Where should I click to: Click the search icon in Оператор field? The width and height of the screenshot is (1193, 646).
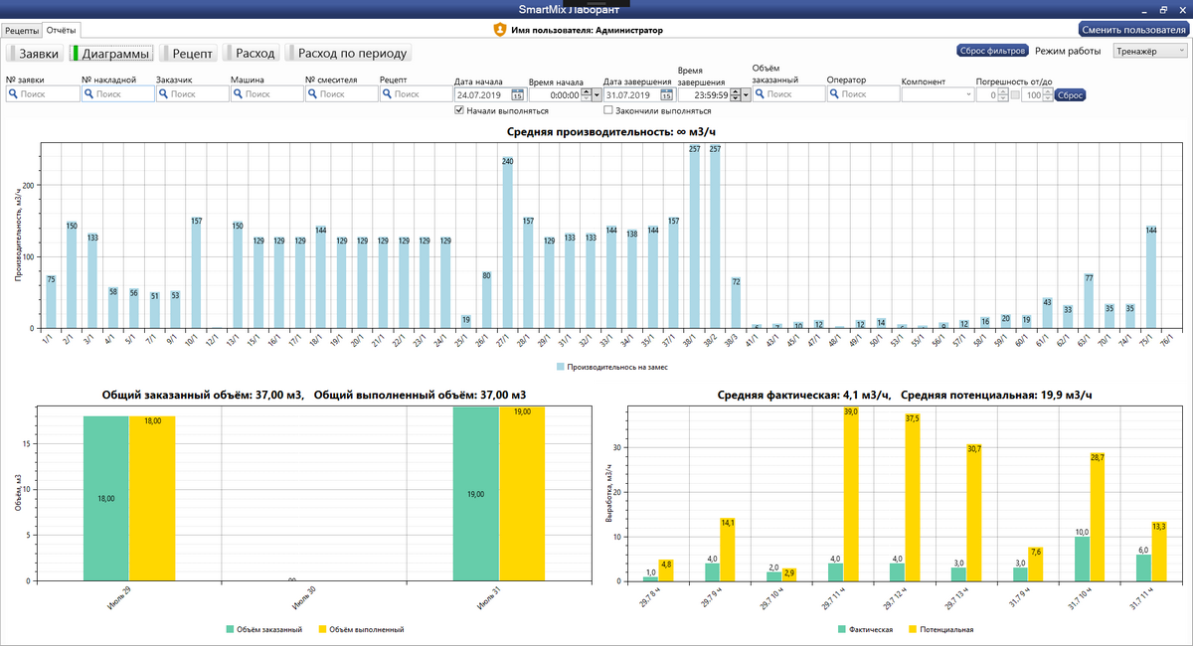[835, 94]
